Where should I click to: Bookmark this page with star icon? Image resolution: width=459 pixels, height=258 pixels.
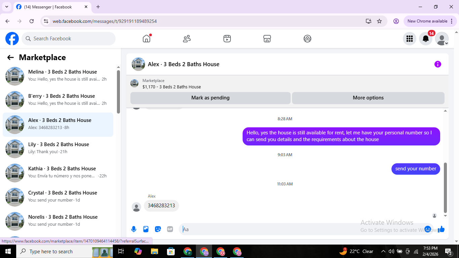pos(379,21)
